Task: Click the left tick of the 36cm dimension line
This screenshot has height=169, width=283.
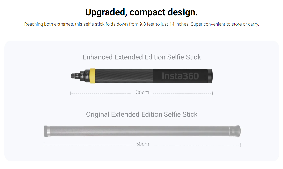Action: coord(71,93)
